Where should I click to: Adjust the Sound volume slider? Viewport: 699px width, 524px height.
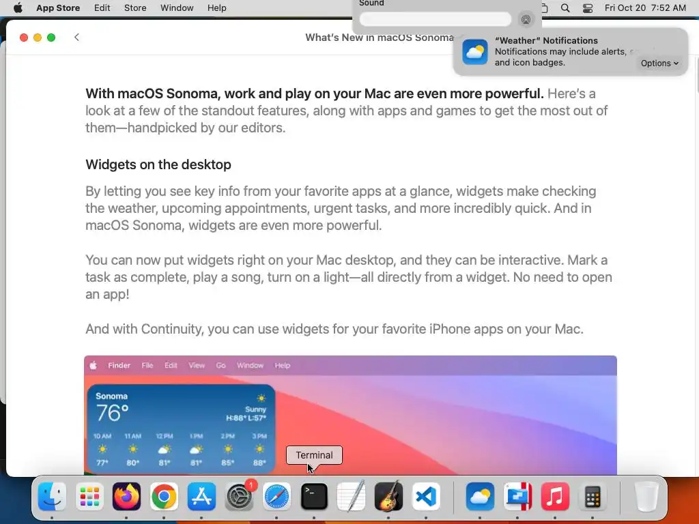tap(436, 19)
